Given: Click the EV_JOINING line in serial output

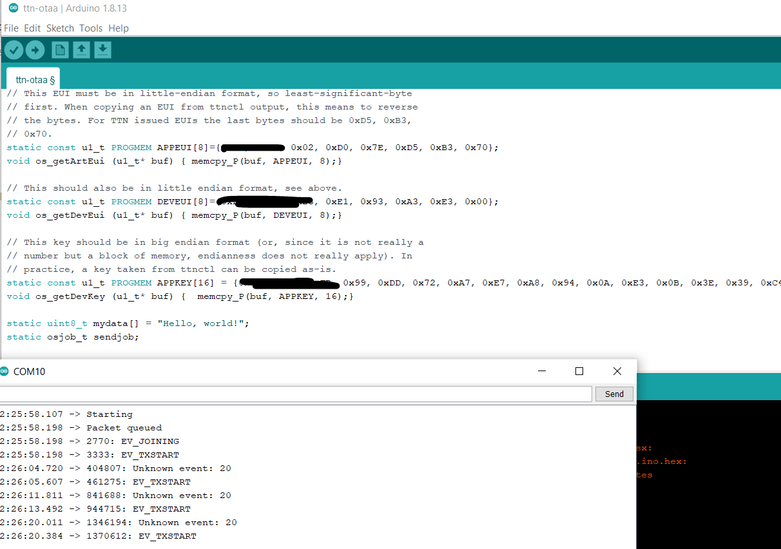Looking at the screenshot, I should point(90,441).
